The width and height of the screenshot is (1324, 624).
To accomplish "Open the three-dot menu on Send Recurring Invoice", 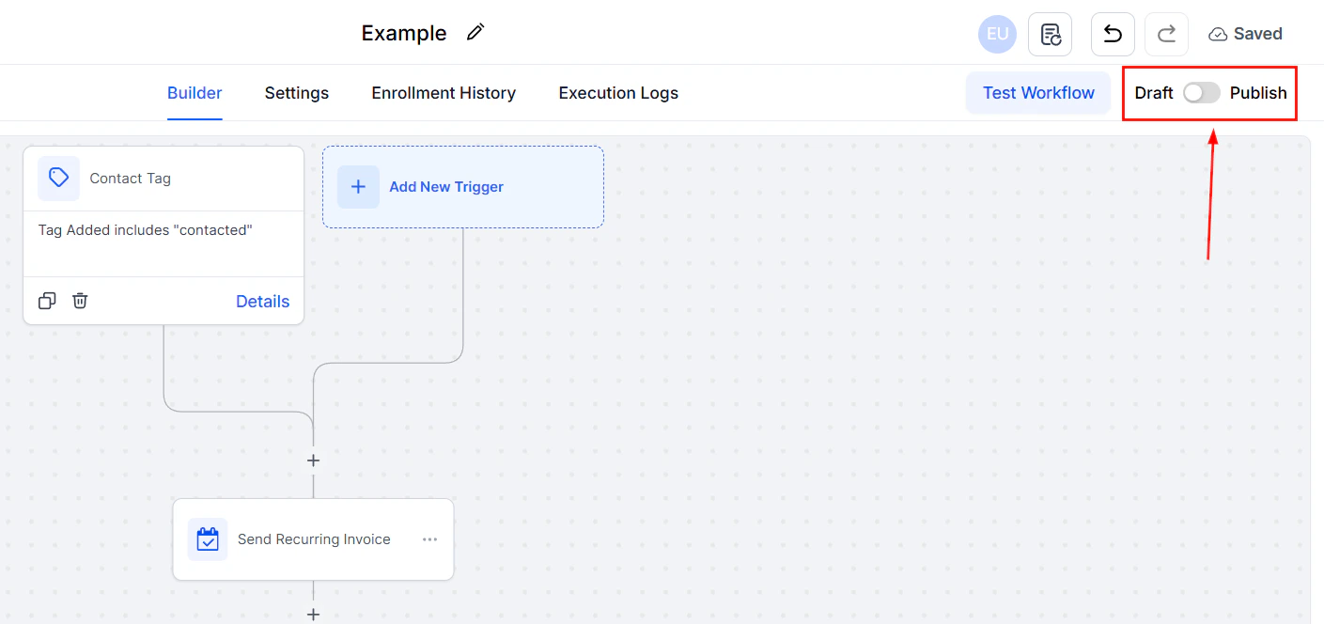I will pyautogui.click(x=429, y=538).
